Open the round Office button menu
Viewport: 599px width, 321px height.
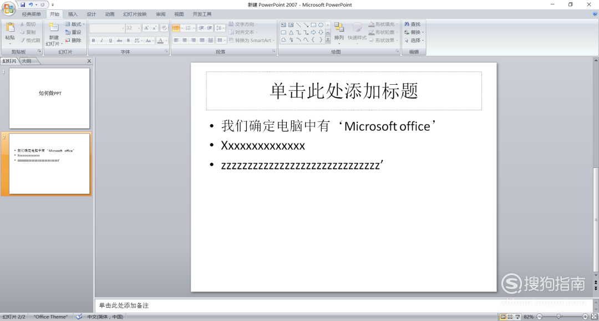pos(8,8)
